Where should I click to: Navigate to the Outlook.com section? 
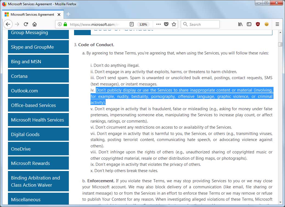pos(38,90)
